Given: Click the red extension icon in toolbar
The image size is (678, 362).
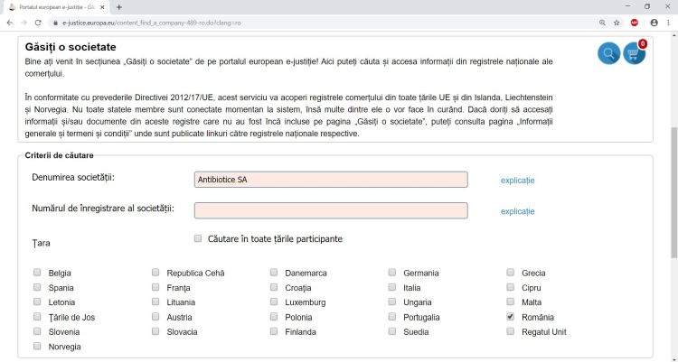Looking at the screenshot, I should [x=635, y=22].
